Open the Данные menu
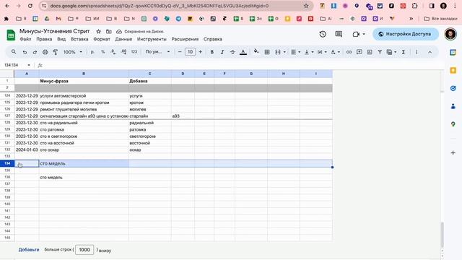This screenshot has width=462, height=260. click(123, 39)
